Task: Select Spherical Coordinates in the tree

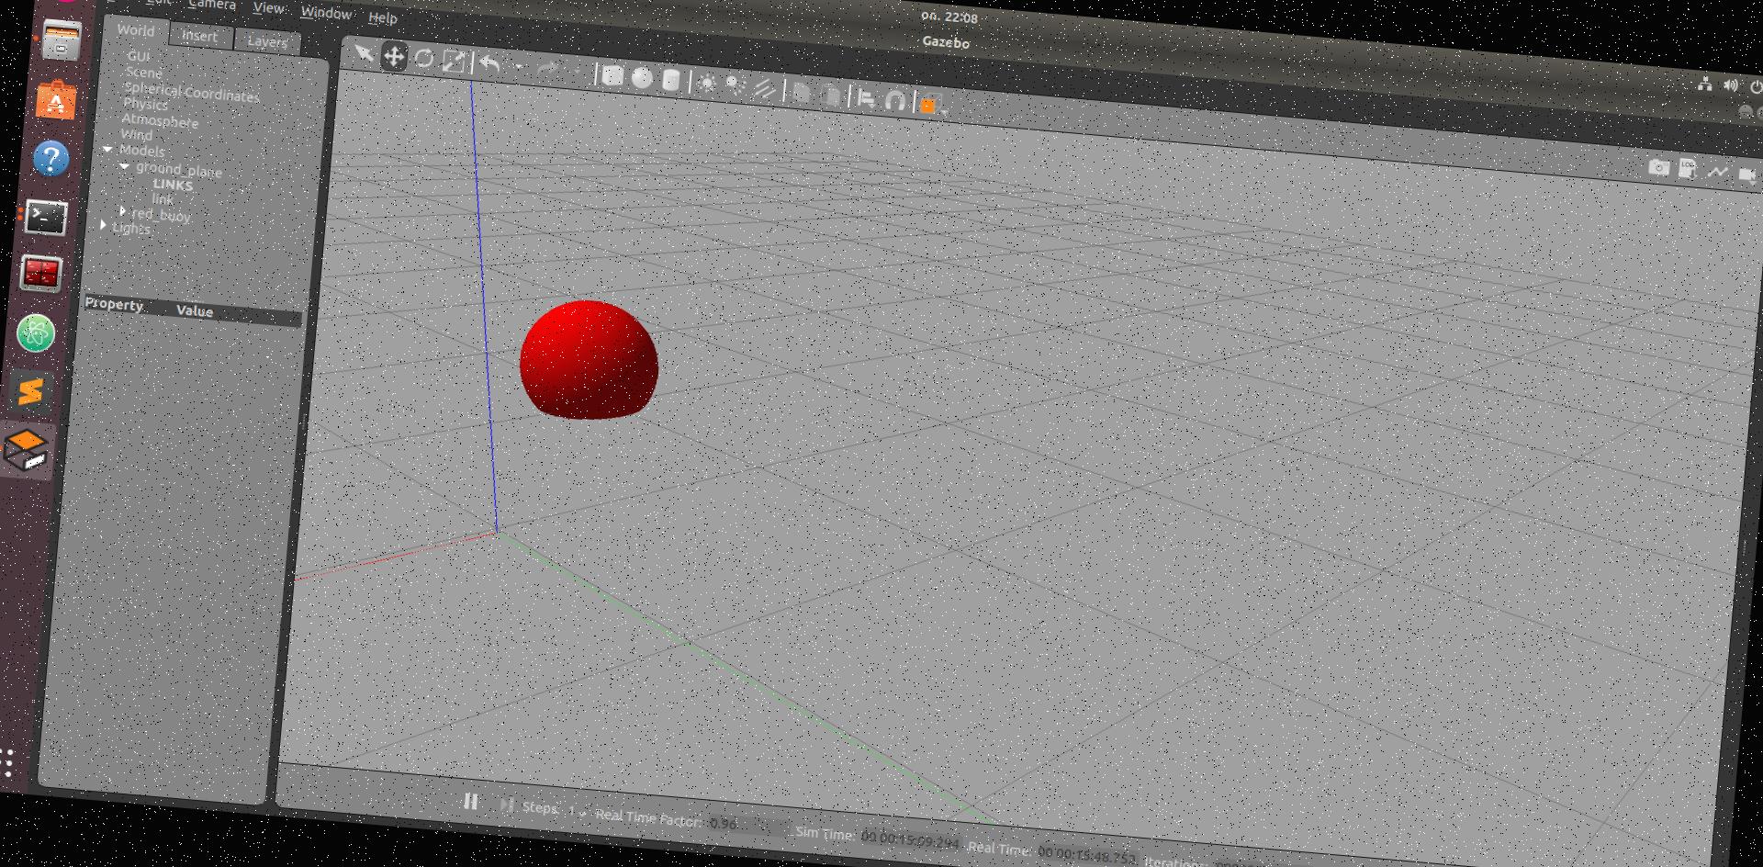Action: [192, 93]
